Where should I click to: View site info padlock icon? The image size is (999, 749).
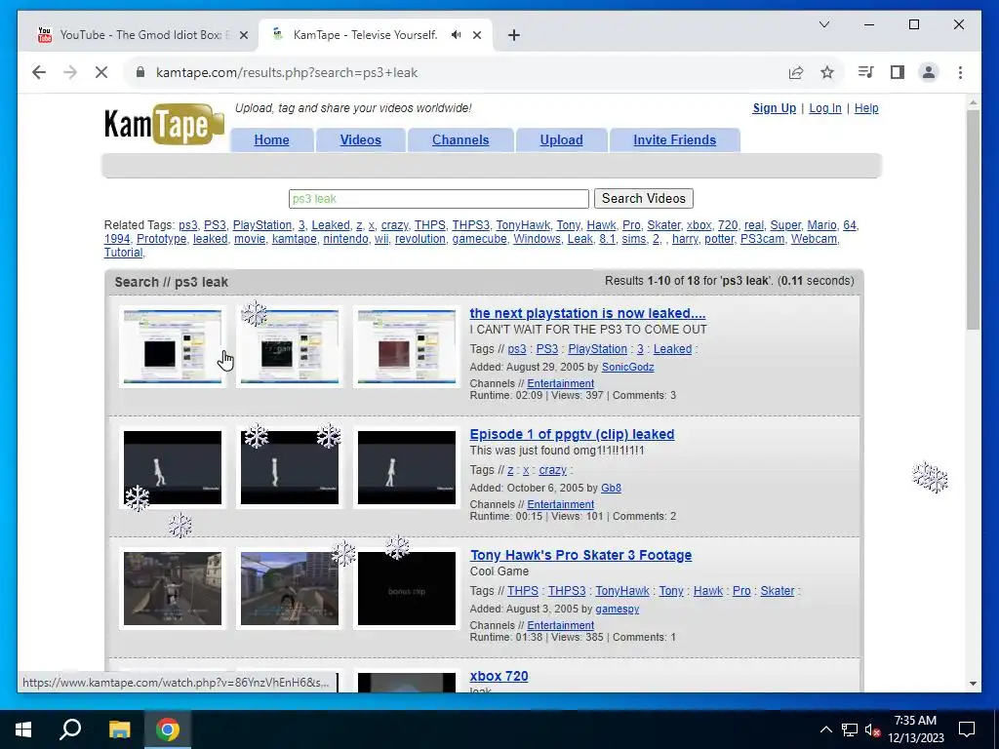pos(140,72)
